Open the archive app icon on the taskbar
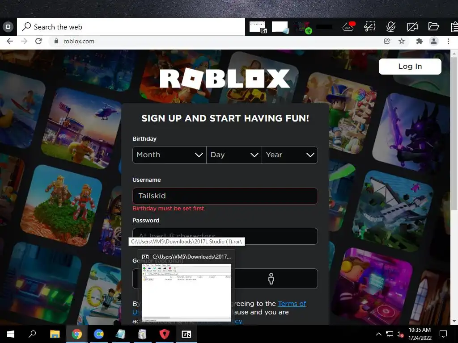The width and height of the screenshot is (458, 343). pos(142,334)
